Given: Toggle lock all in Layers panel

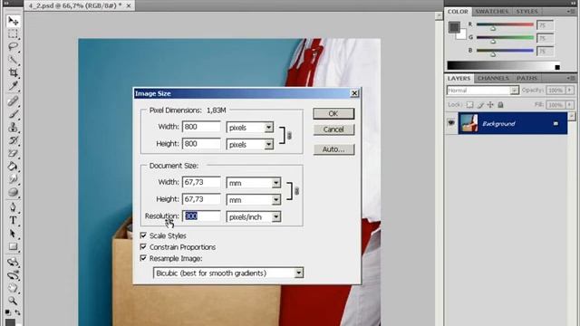Looking at the screenshot, I should (x=500, y=105).
